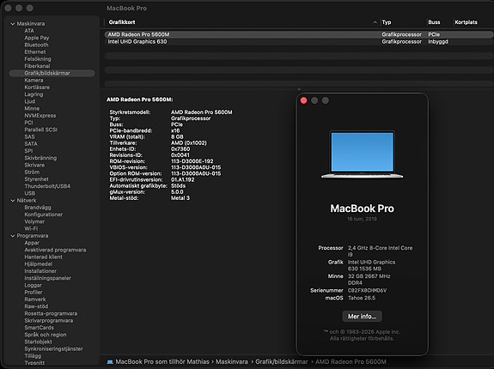Collapse the Nätverk section
The width and height of the screenshot is (494, 369).
coord(13,201)
